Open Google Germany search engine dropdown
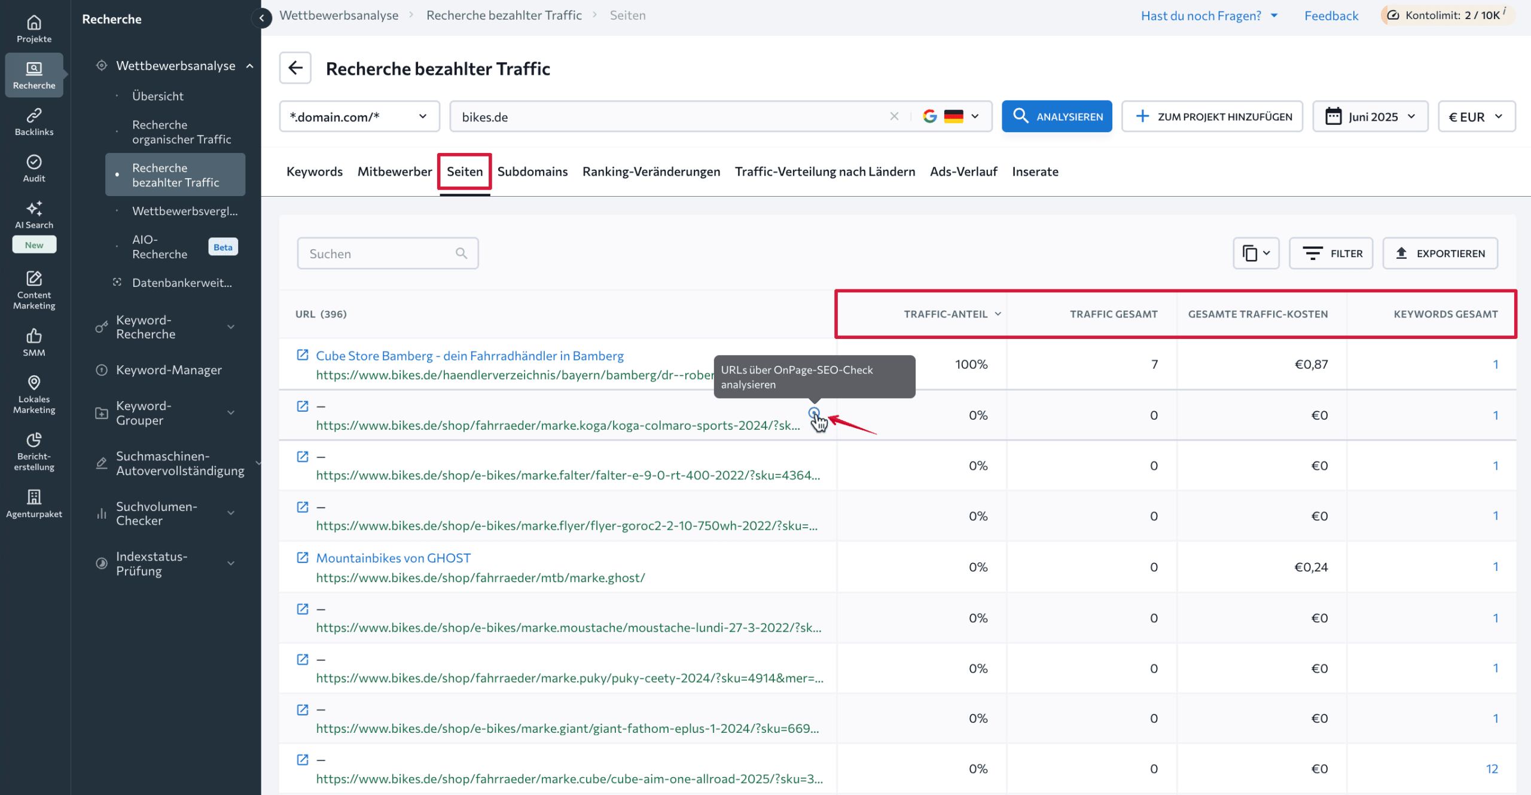The width and height of the screenshot is (1531, 795). coord(951,117)
